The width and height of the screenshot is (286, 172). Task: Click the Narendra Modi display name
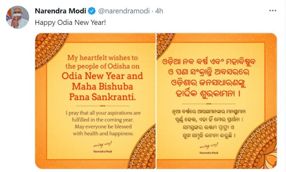pyautogui.click(x=60, y=11)
